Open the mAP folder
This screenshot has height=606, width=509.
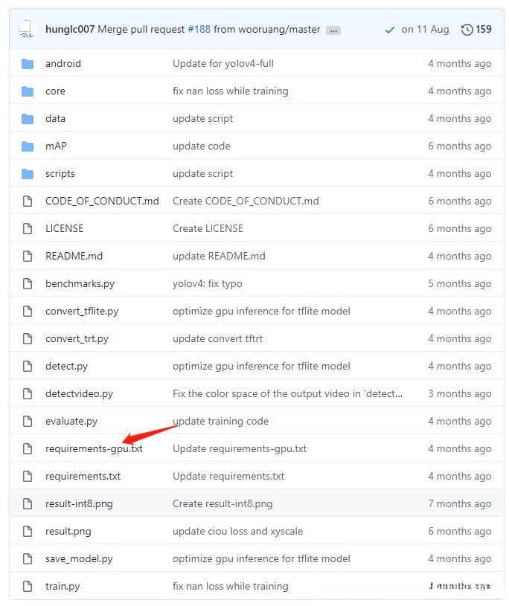(56, 146)
